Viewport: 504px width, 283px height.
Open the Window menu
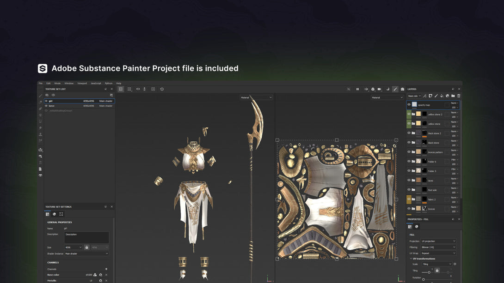coord(69,84)
